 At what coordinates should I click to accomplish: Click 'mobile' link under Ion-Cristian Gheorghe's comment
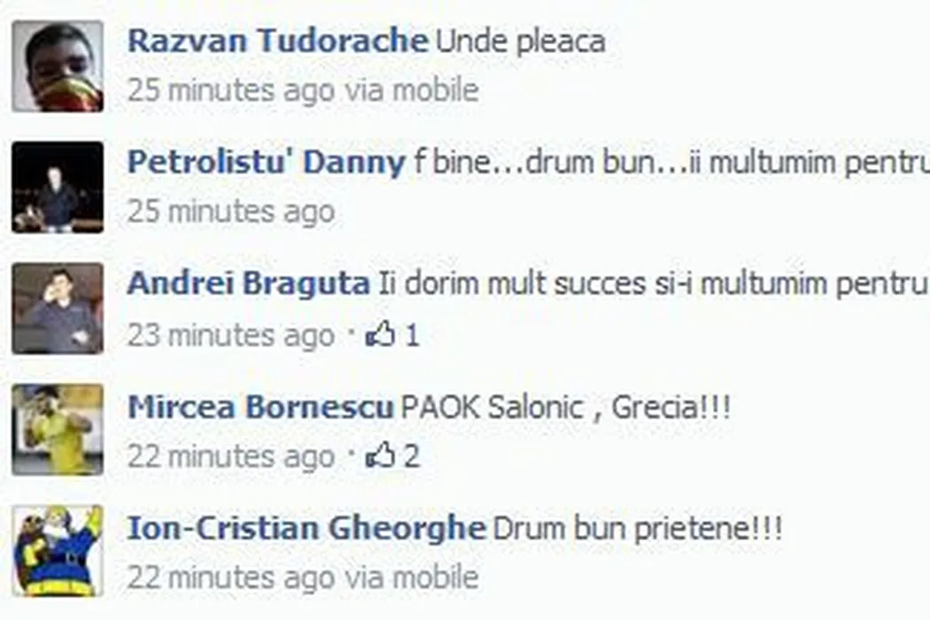tap(436, 577)
